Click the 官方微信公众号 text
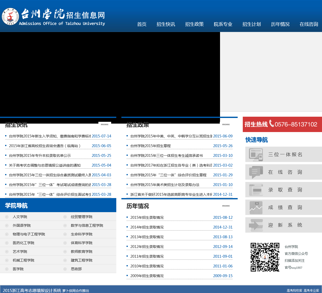The width and height of the screenshot is (322, 293). point(296,254)
